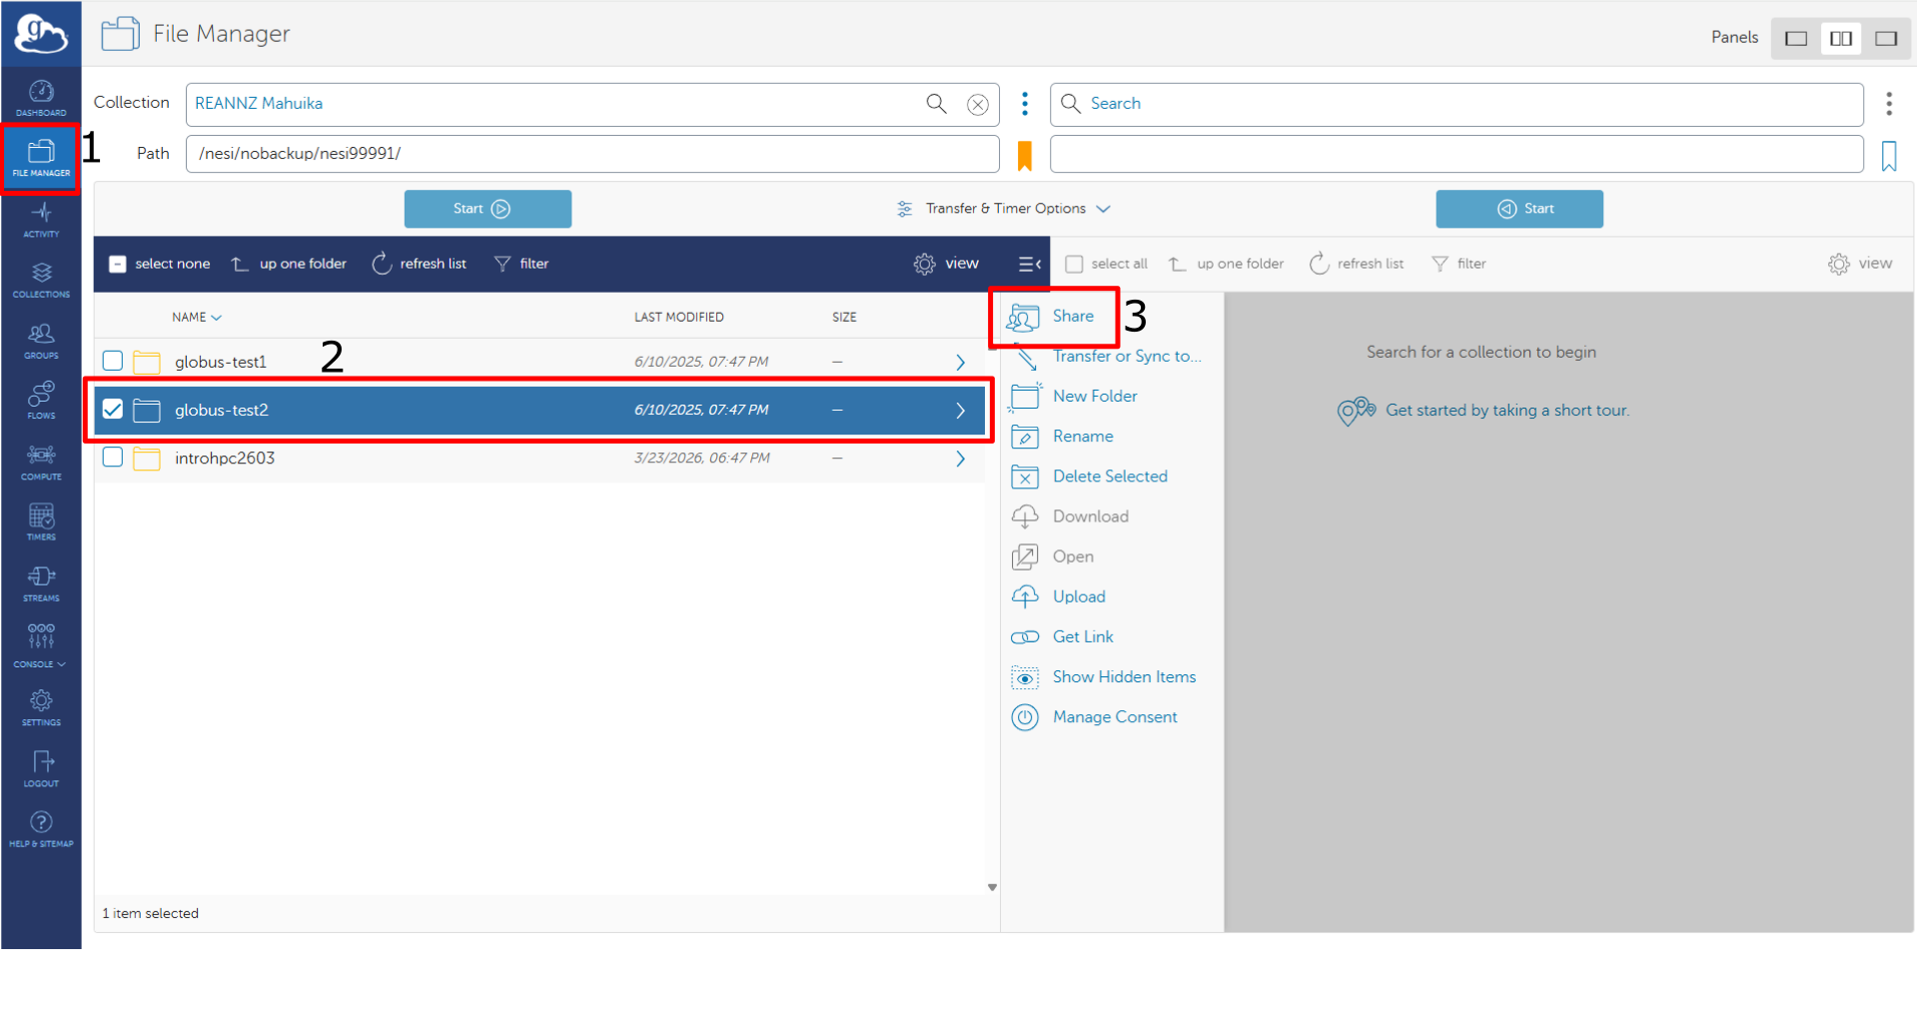Open the view settings in left pane
The image size is (1917, 1029).
point(946,264)
